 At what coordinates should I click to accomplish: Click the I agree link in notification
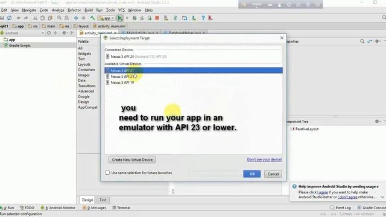(323, 192)
